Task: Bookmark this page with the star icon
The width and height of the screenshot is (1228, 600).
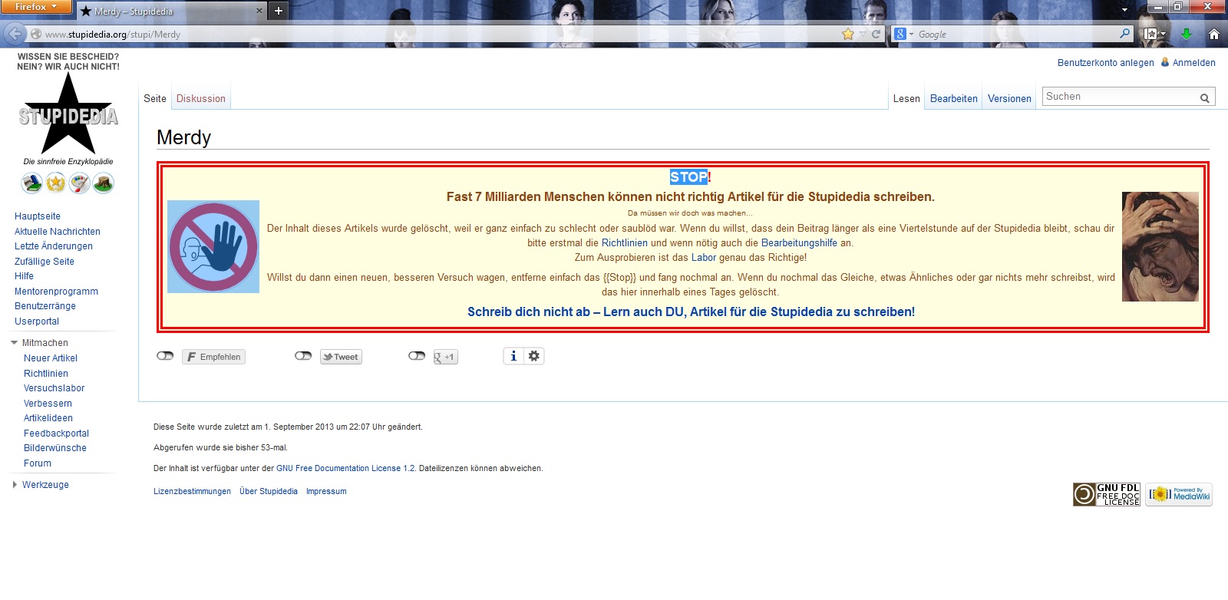Action: [848, 34]
